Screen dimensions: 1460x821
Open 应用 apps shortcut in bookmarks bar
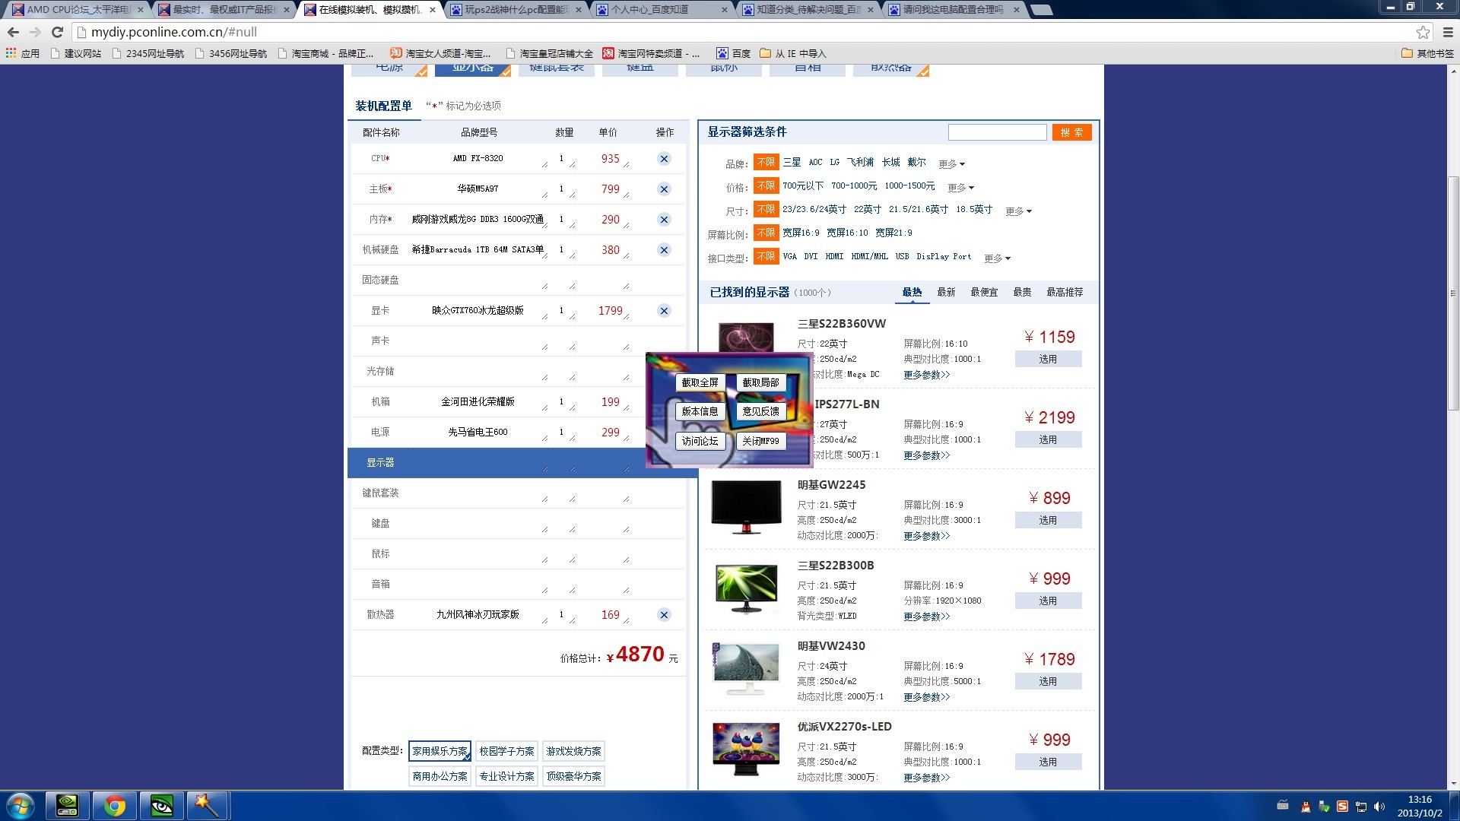(23, 53)
